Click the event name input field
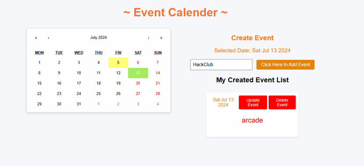The height and width of the screenshot is (166, 364). click(221, 65)
